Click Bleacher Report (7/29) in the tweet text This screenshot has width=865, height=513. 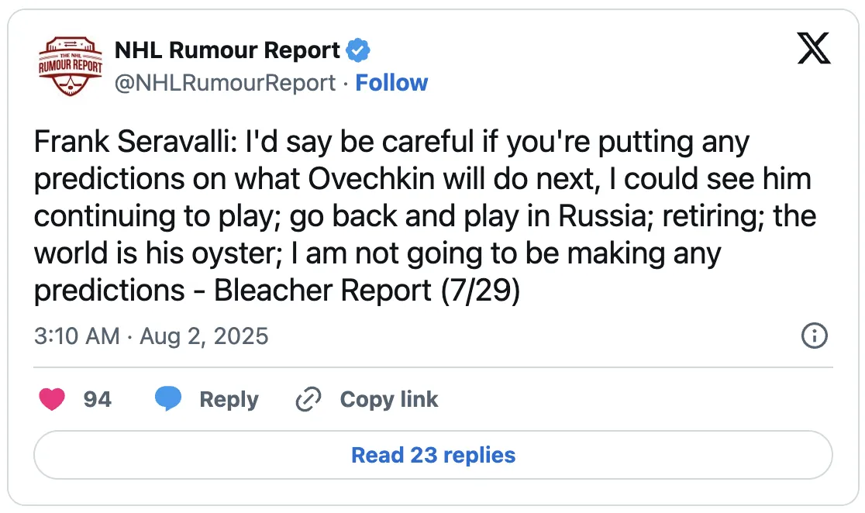[x=367, y=291]
